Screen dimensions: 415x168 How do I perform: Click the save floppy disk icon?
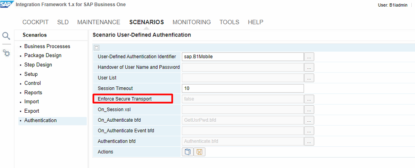click(x=199, y=152)
